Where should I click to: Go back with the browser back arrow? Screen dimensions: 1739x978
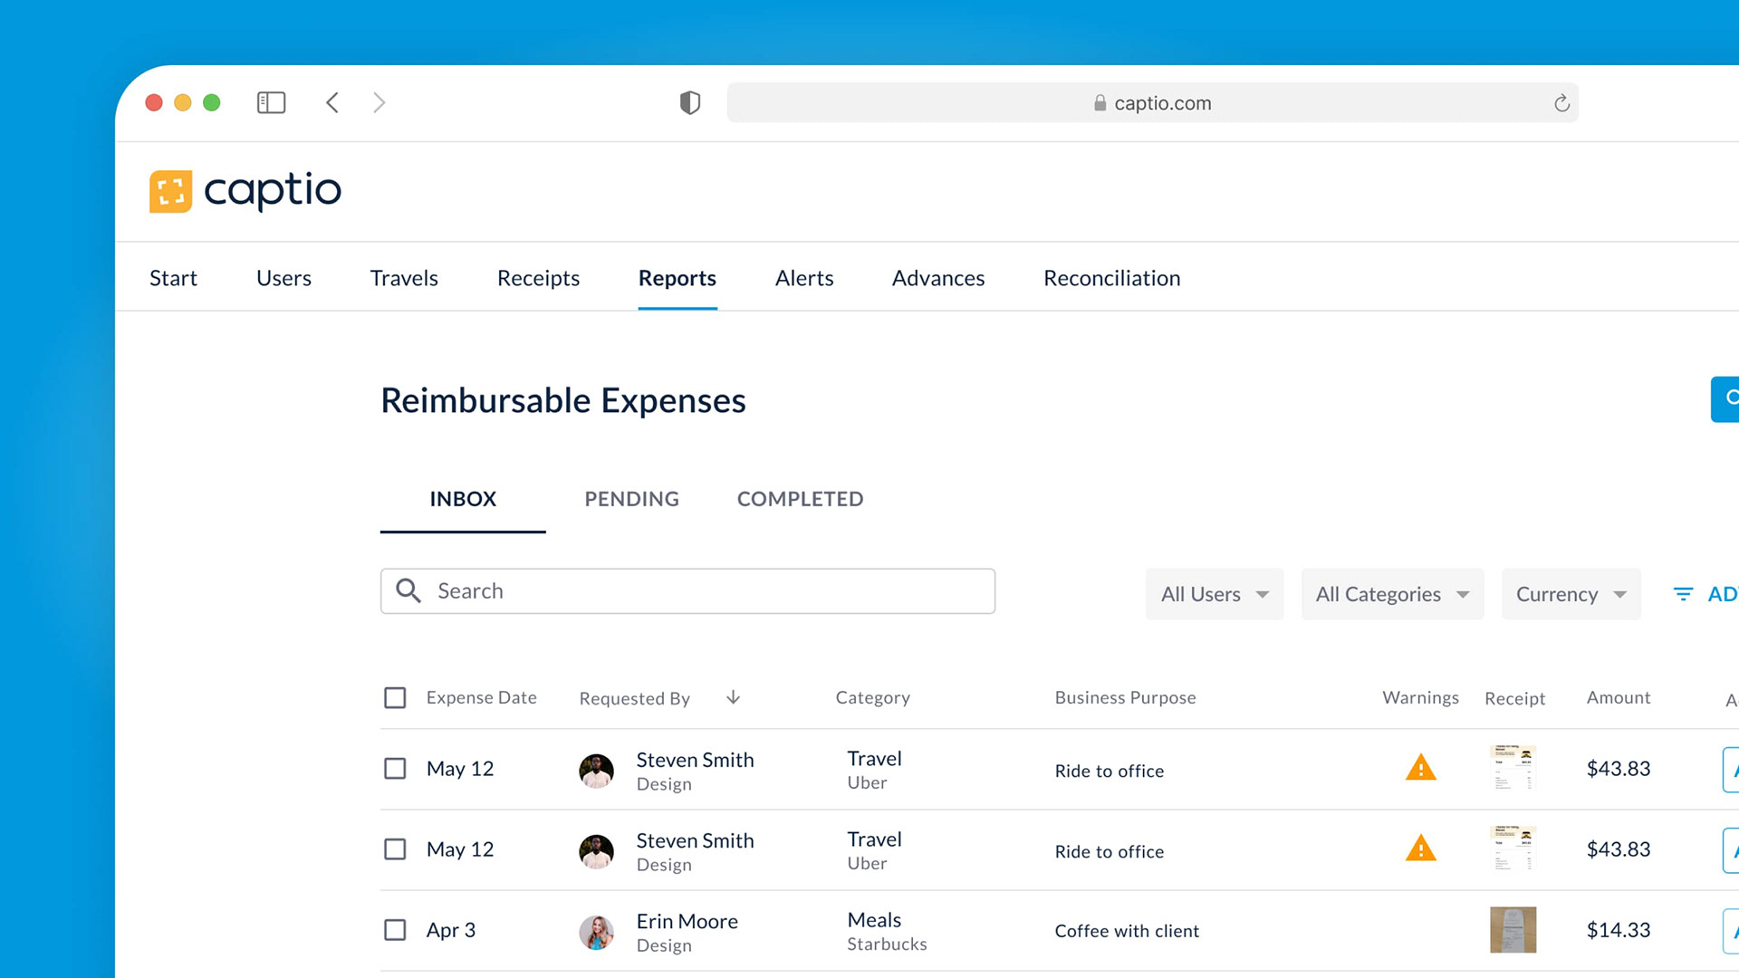coord(332,102)
